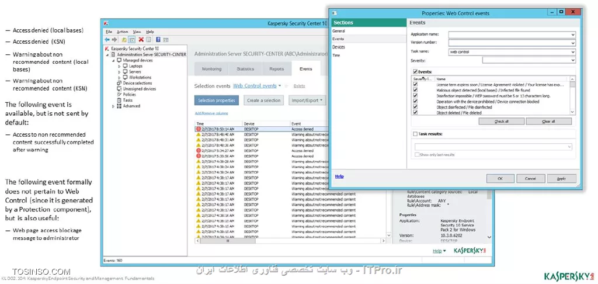Click the up-one-level folder toolbar icon
This screenshot has height=284, width=598.
pos(124,39)
